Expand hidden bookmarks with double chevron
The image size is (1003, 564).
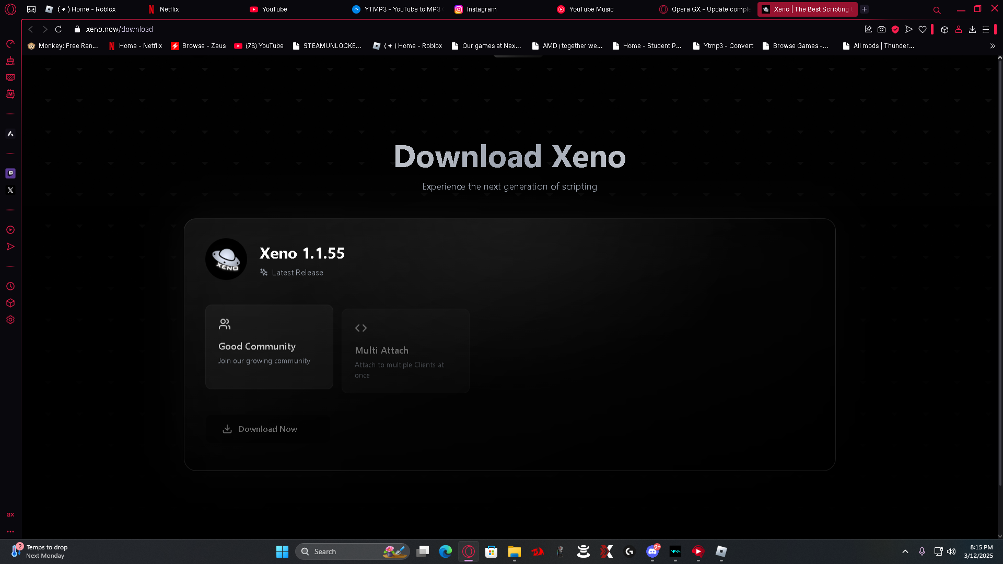(993, 46)
